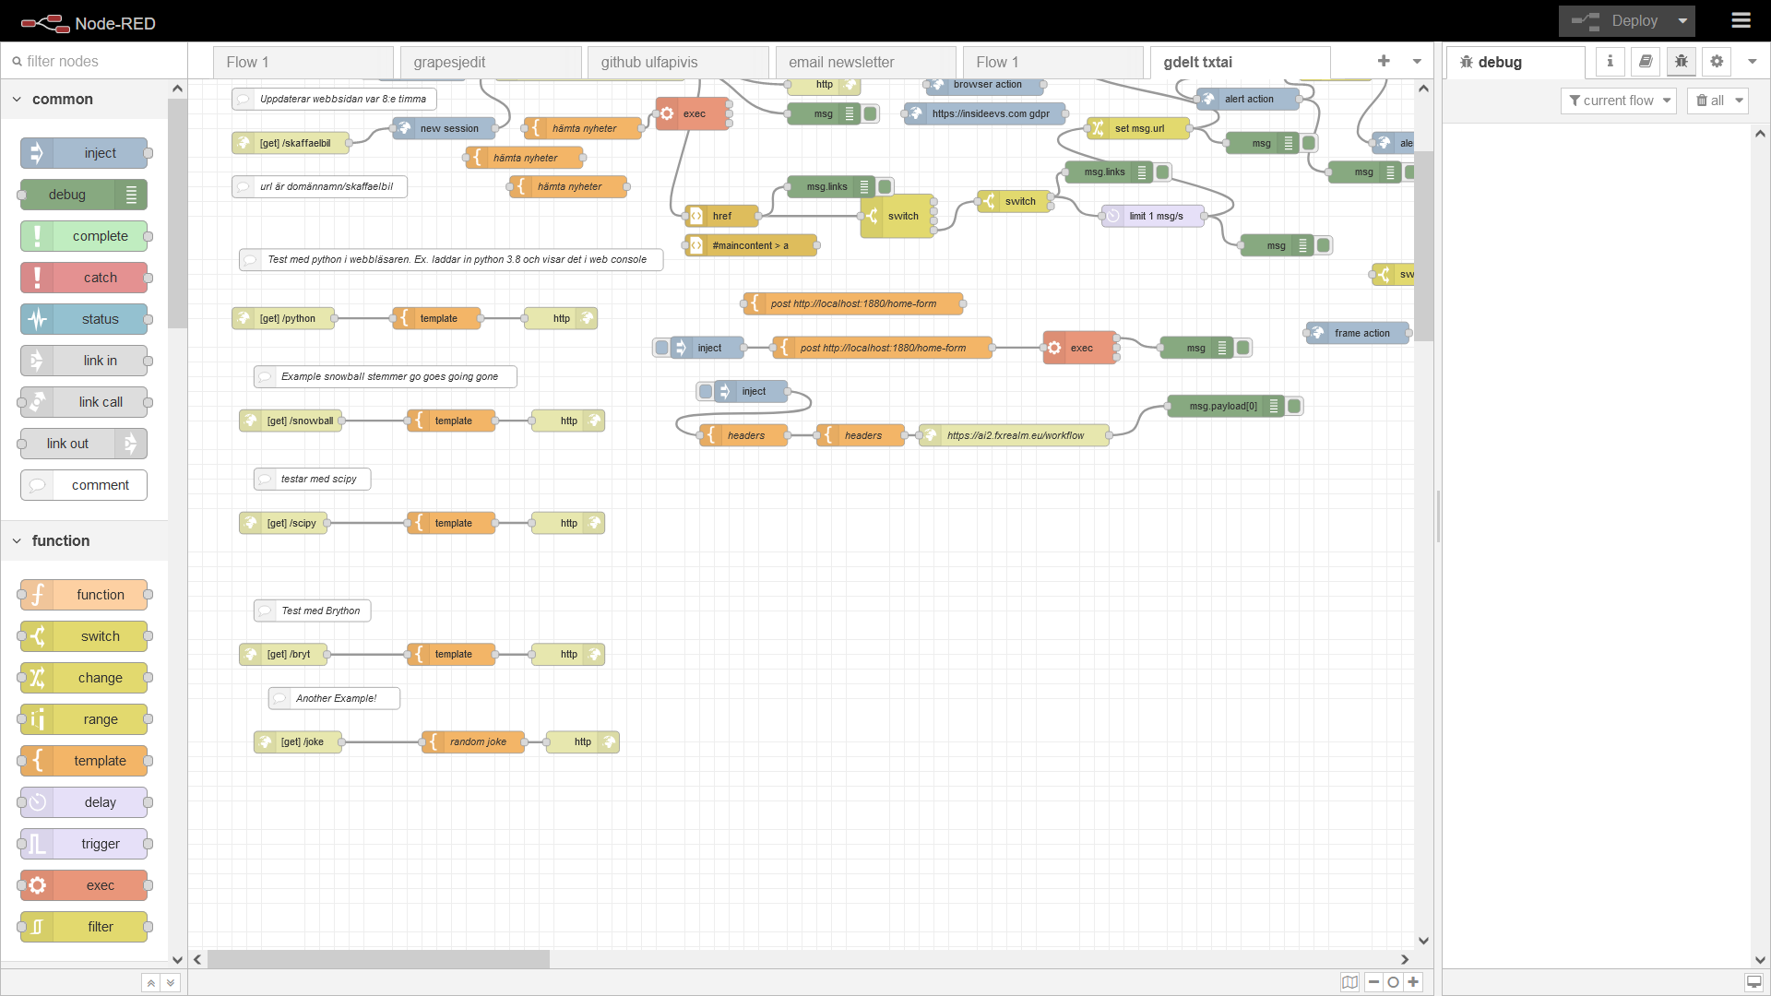This screenshot has height=996, width=1771.
Task: Select the exec node in the palette
Action: click(x=84, y=885)
